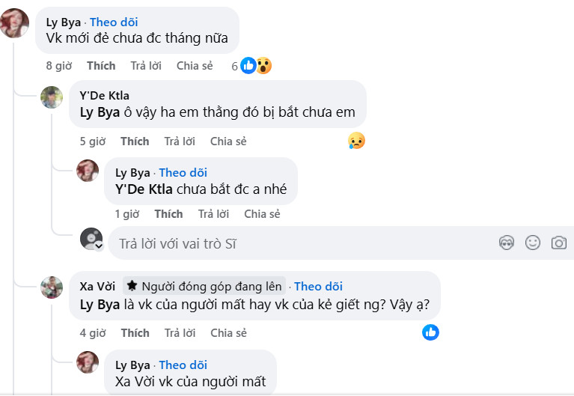Click the Y'De Ktla author name
This screenshot has height=396, width=574.
104,95
